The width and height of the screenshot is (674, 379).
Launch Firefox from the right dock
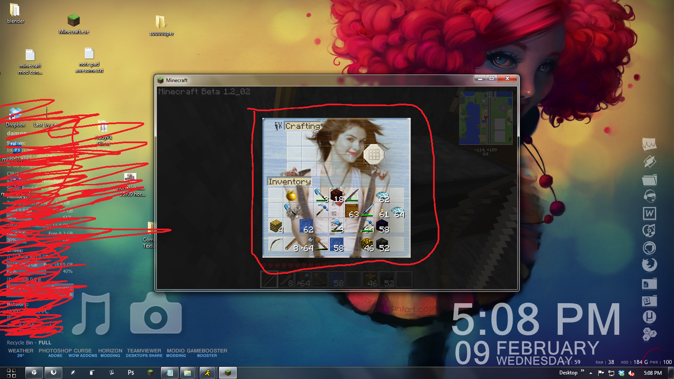click(649, 264)
